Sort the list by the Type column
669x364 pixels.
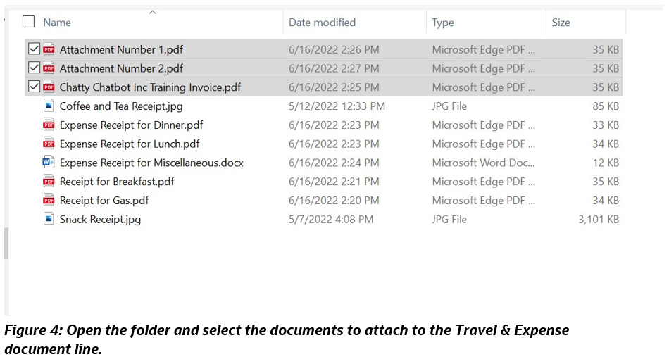click(x=443, y=23)
